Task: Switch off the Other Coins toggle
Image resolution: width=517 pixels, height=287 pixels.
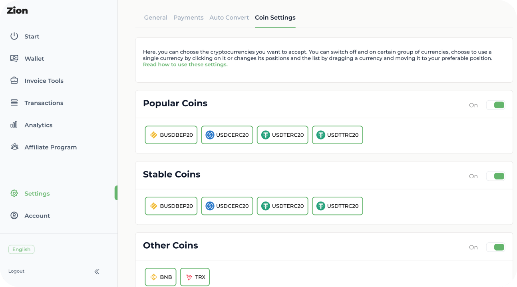Action: [496, 247]
